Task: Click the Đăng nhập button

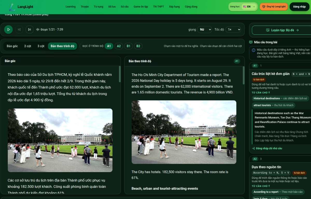Action: click(x=299, y=7)
